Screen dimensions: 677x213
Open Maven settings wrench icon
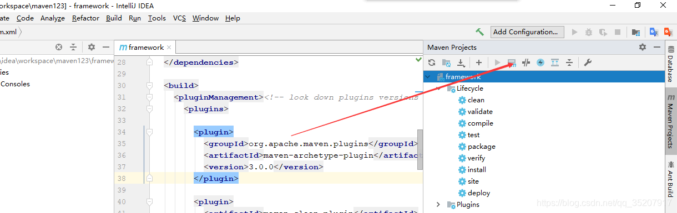[588, 63]
